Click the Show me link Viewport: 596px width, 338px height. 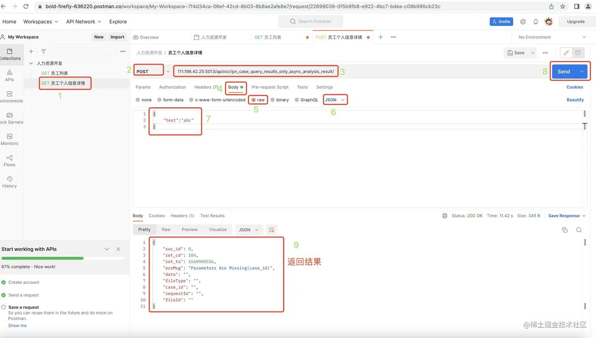17,325
